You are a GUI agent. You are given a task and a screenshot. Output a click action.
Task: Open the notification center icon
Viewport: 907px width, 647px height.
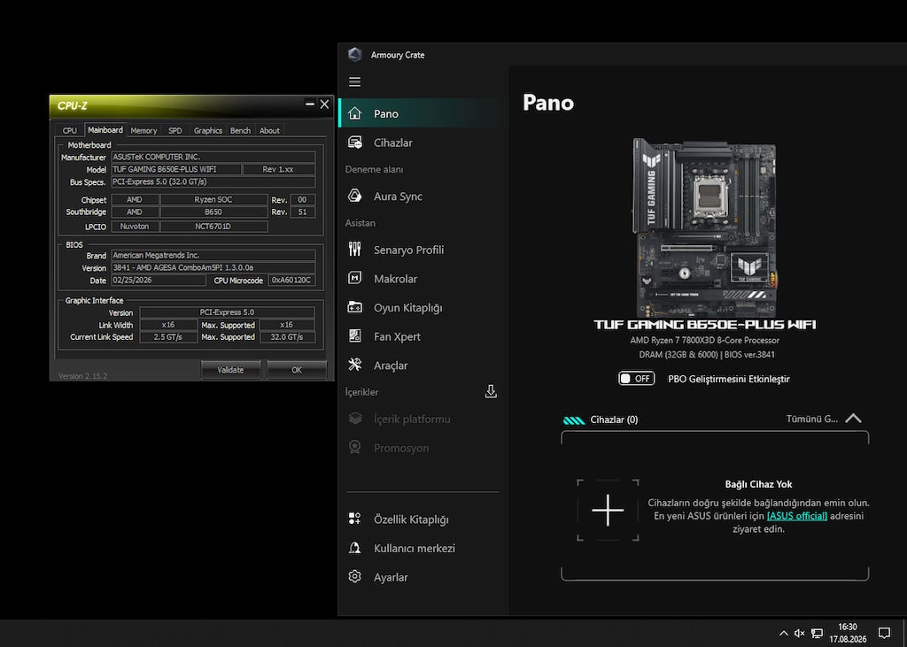[x=884, y=633]
